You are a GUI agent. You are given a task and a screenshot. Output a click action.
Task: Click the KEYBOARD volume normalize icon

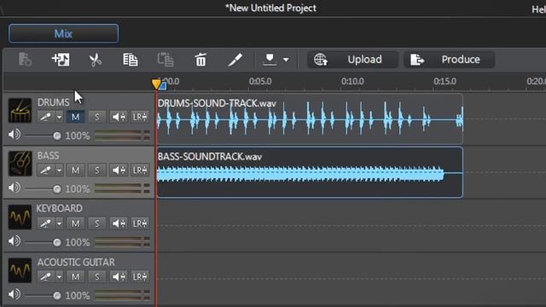119,223
